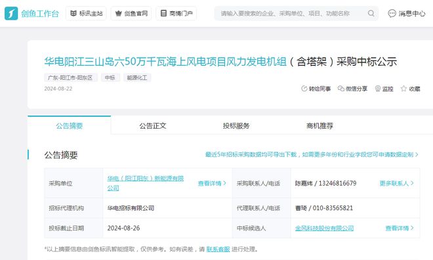Open 剑鱼官网 from the top bar
The image size is (433, 260).
[x=131, y=13]
